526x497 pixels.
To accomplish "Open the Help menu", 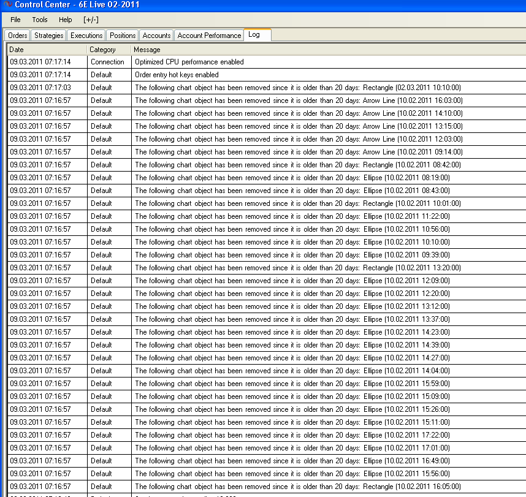I will 66,20.
